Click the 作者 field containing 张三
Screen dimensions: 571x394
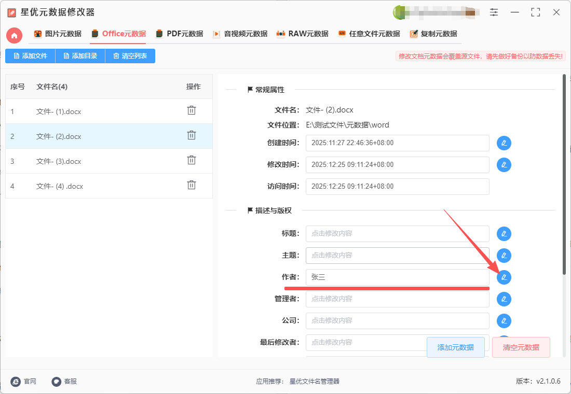pyautogui.click(x=397, y=277)
